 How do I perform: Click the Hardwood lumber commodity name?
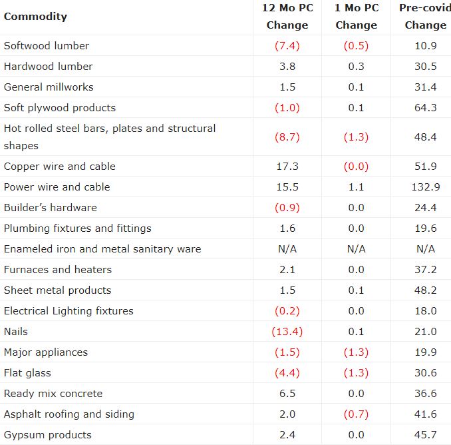[x=49, y=67]
